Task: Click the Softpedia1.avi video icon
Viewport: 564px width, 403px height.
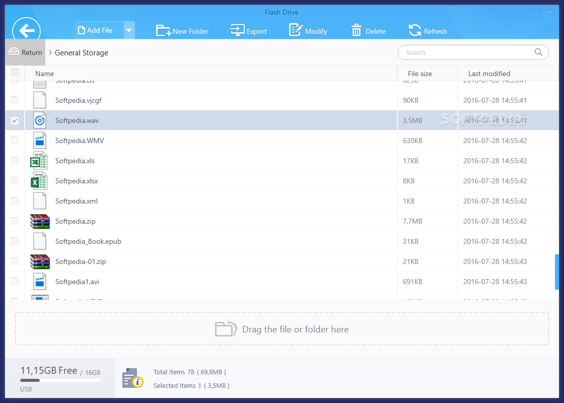Action: pyautogui.click(x=40, y=282)
